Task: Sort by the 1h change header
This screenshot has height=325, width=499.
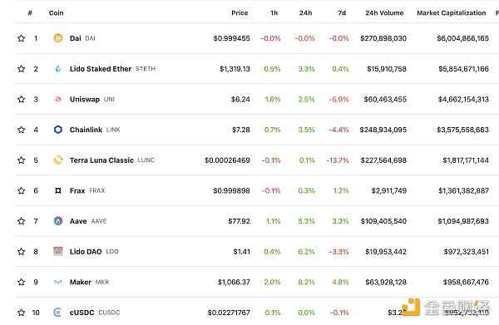Action: click(274, 13)
